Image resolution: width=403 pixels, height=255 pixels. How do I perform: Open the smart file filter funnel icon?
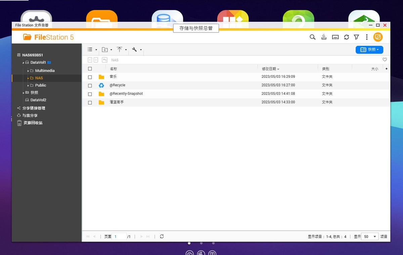tap(356, 37)
